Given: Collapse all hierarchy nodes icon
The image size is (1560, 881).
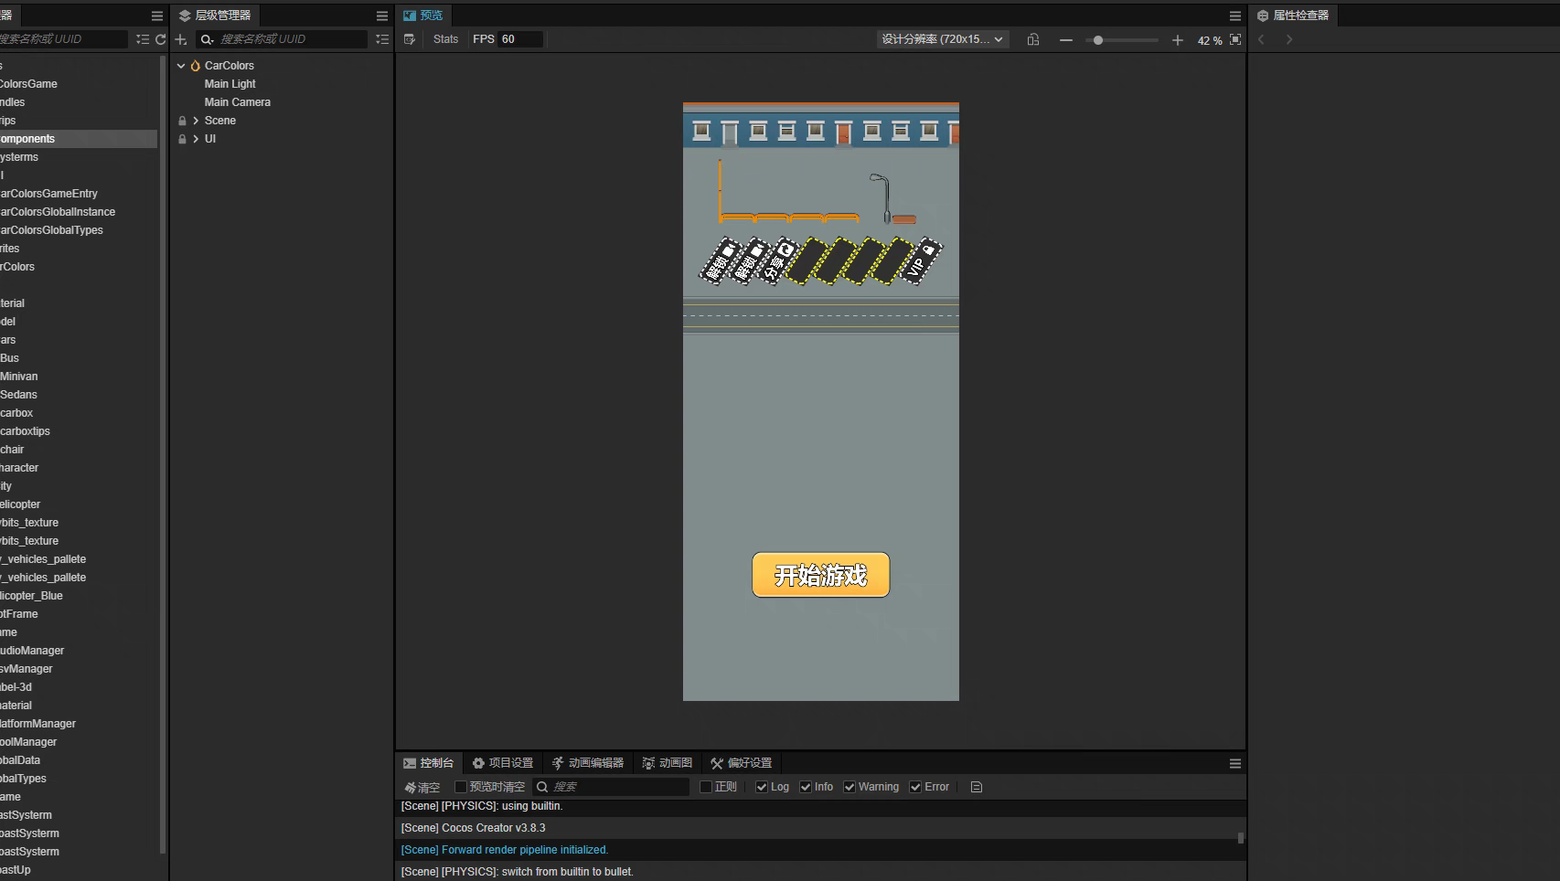Looking at the screenshot, I should coord(382,39).
